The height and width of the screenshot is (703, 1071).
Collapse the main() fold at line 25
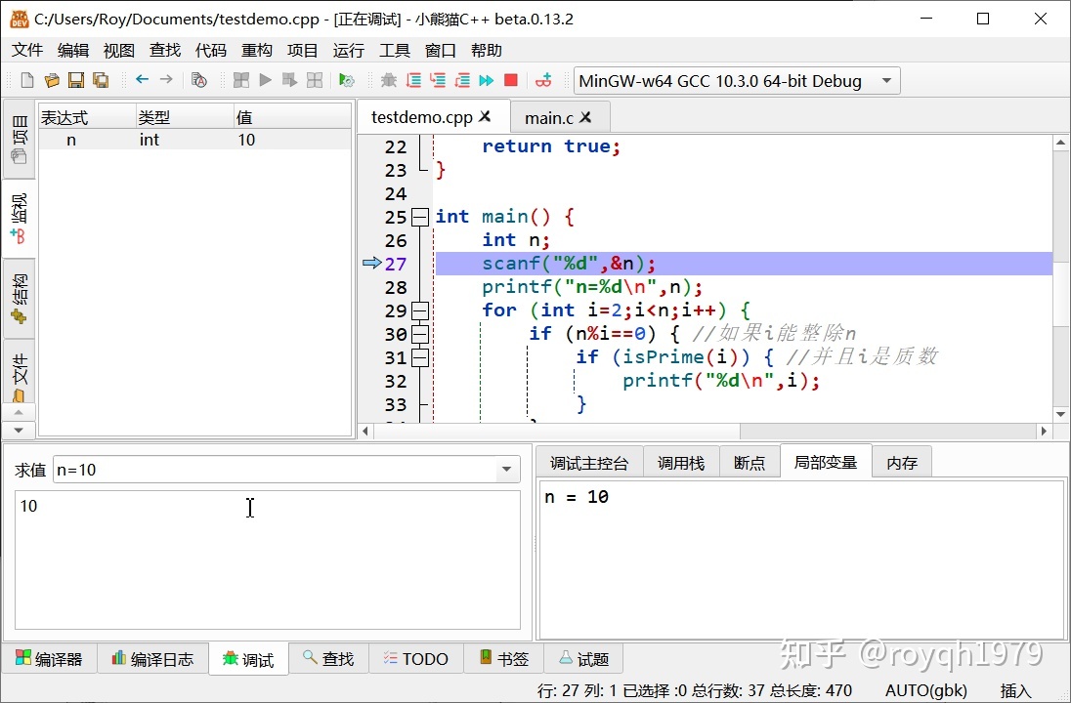coord(420,217)
